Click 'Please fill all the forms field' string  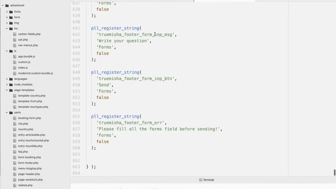159,129
